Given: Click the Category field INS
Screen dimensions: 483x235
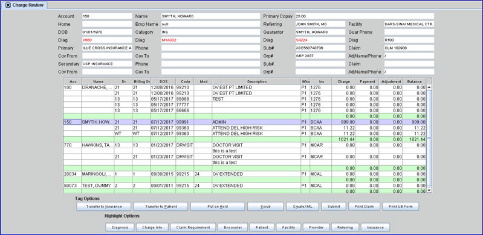Looking at the screenshot, I should click(x=211, y=32).
